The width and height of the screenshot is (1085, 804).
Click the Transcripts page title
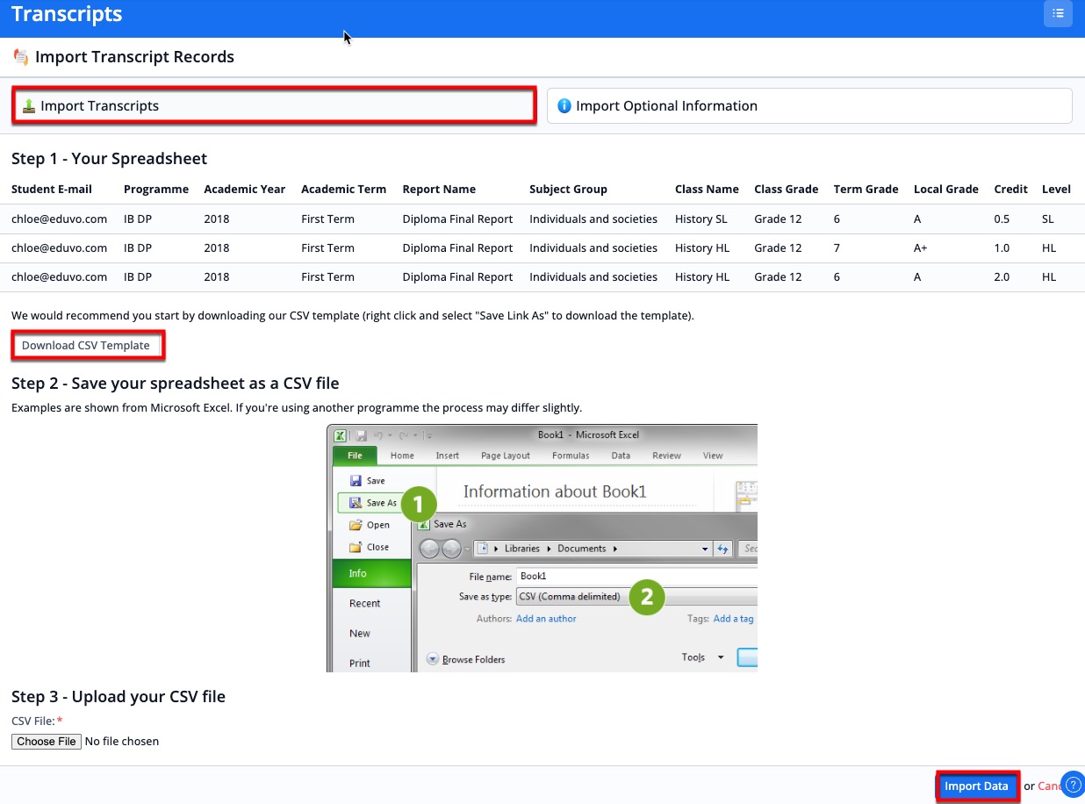click(x=67, y=15)
